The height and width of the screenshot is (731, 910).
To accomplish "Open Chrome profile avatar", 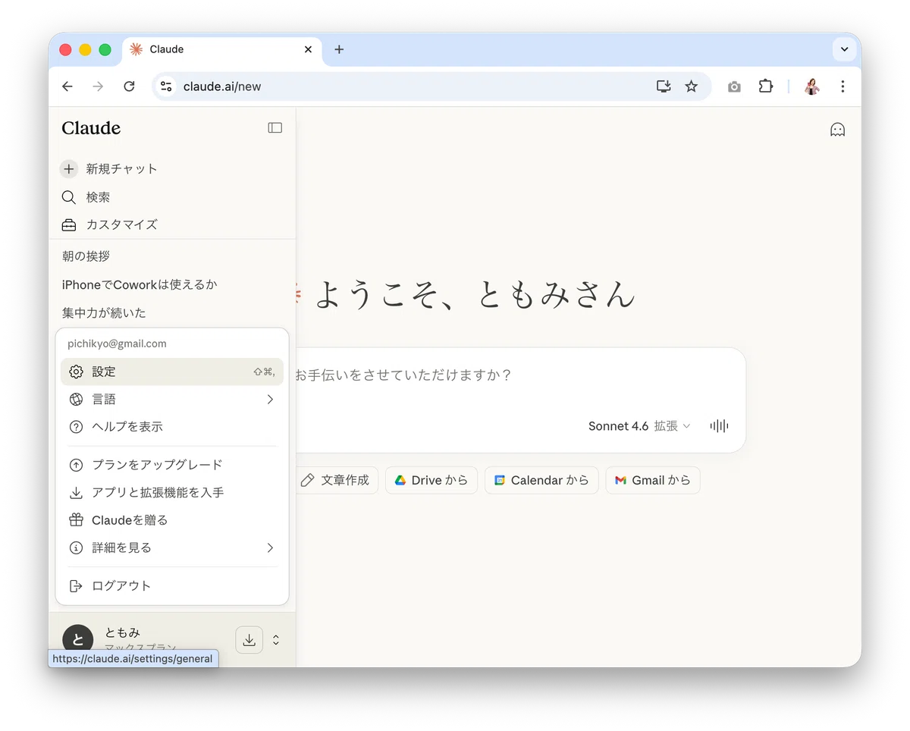I will point(812,86).
